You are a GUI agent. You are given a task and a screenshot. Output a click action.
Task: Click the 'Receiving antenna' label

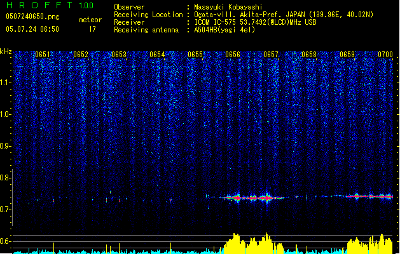[x=146, y=30]
